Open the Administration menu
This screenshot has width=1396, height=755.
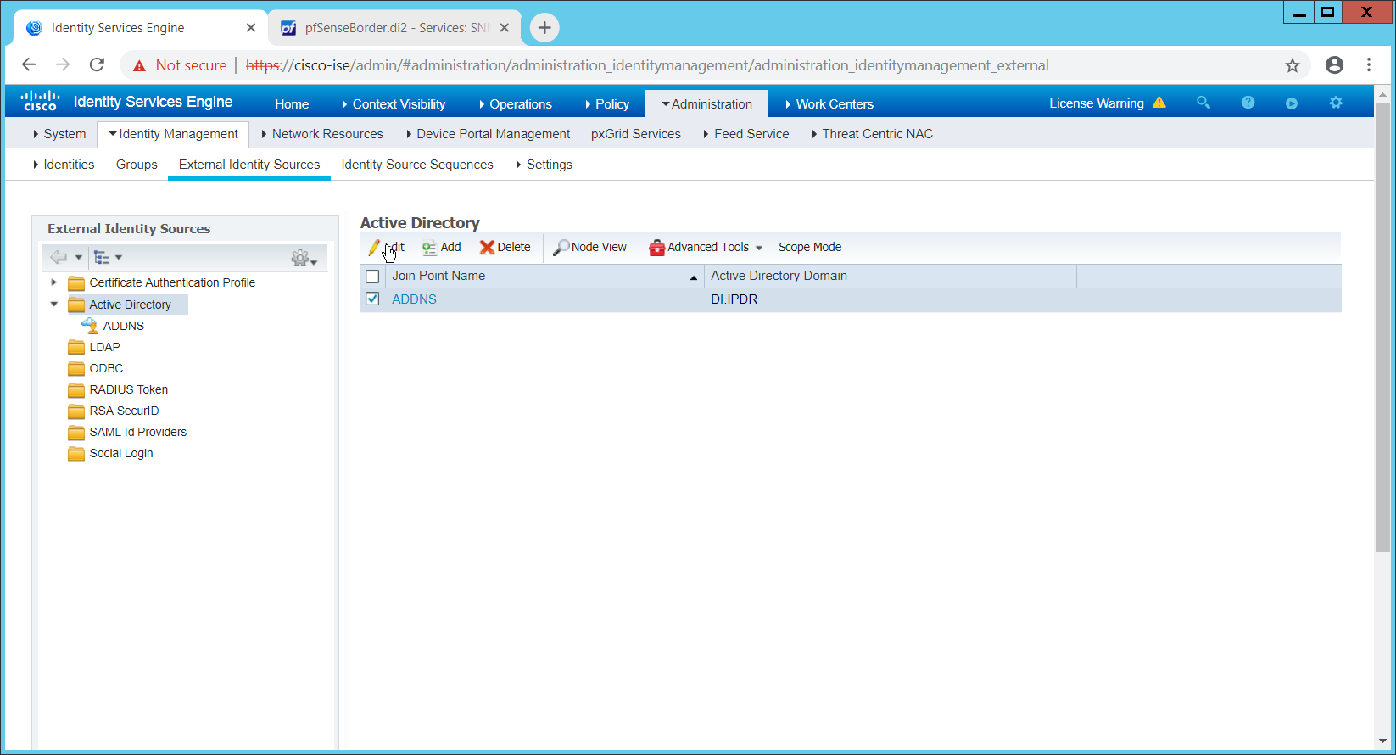706,103
